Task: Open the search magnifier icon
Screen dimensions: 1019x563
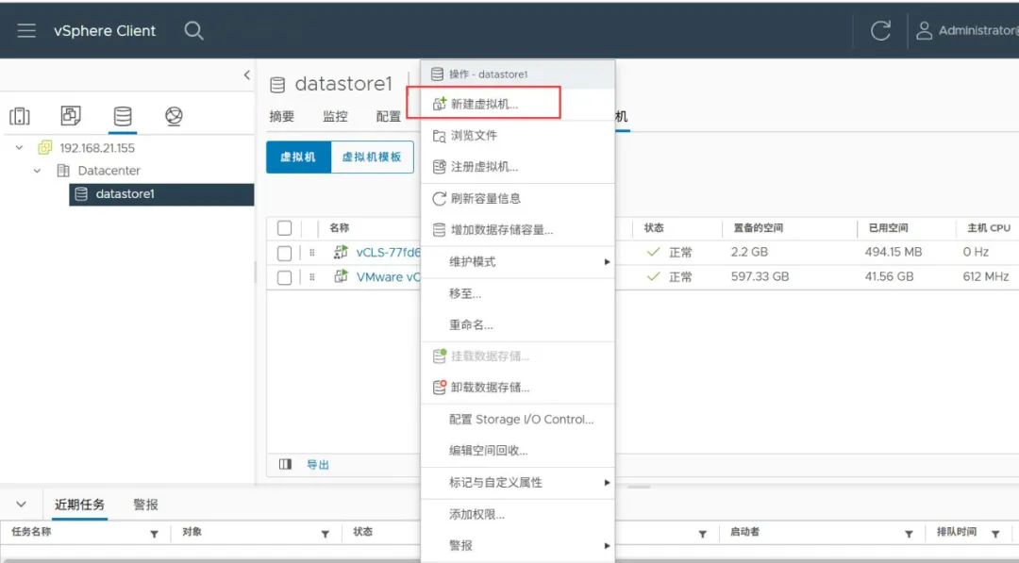Action: pos(193,30)
